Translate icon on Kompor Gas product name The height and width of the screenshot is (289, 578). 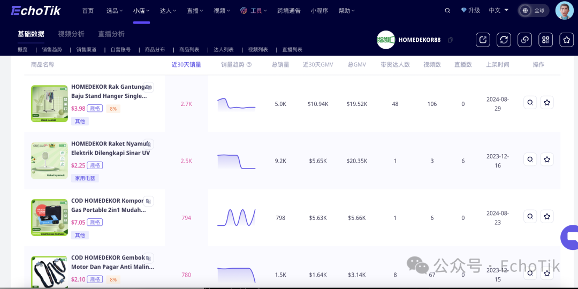[x=149, y=201]
